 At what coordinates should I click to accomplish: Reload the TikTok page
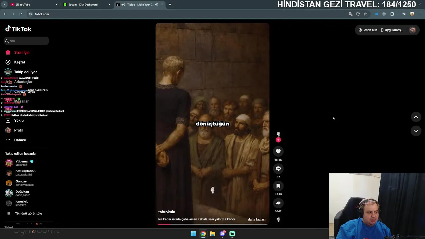[21, 14]
